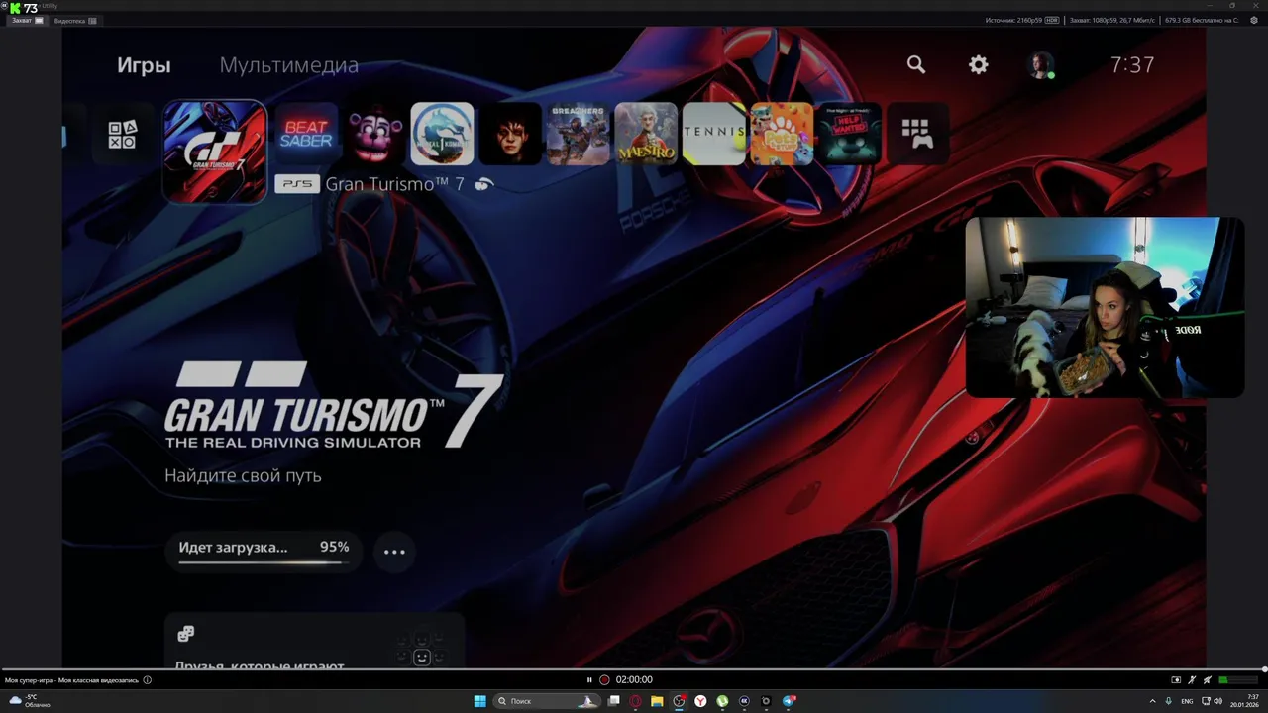1268x713 pixels.
Task: Click the recording info icon
Action: click(x=148, y=680)
